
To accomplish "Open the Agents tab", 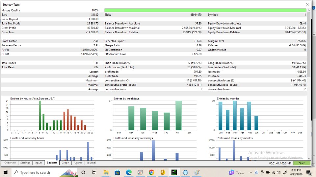I will (78, 163).
